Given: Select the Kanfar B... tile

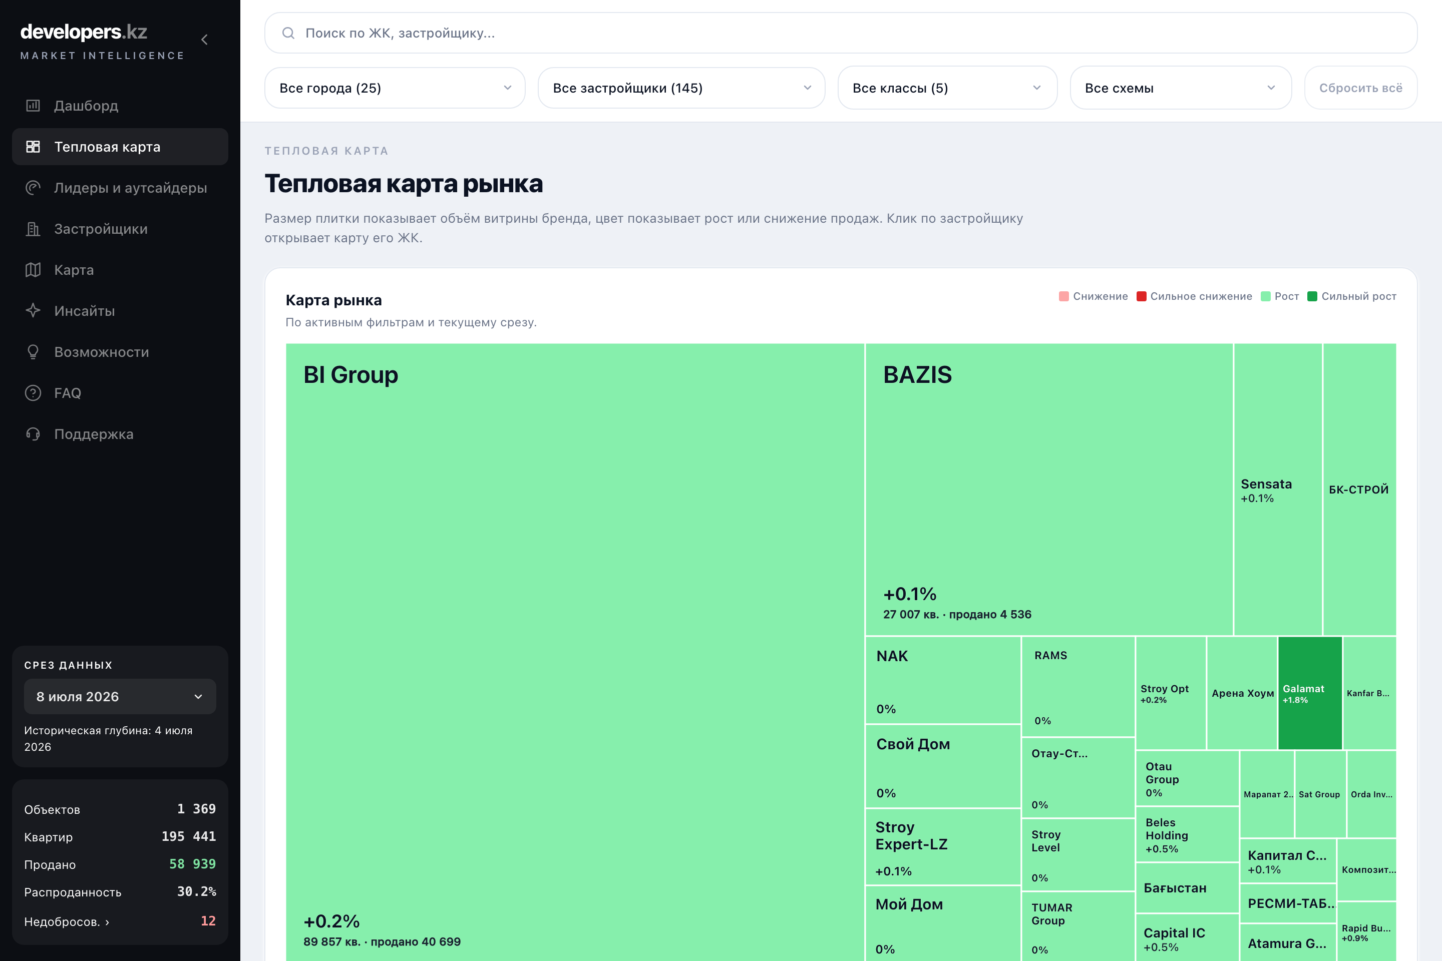Looking at the screenshot, I should (1370, 693).
